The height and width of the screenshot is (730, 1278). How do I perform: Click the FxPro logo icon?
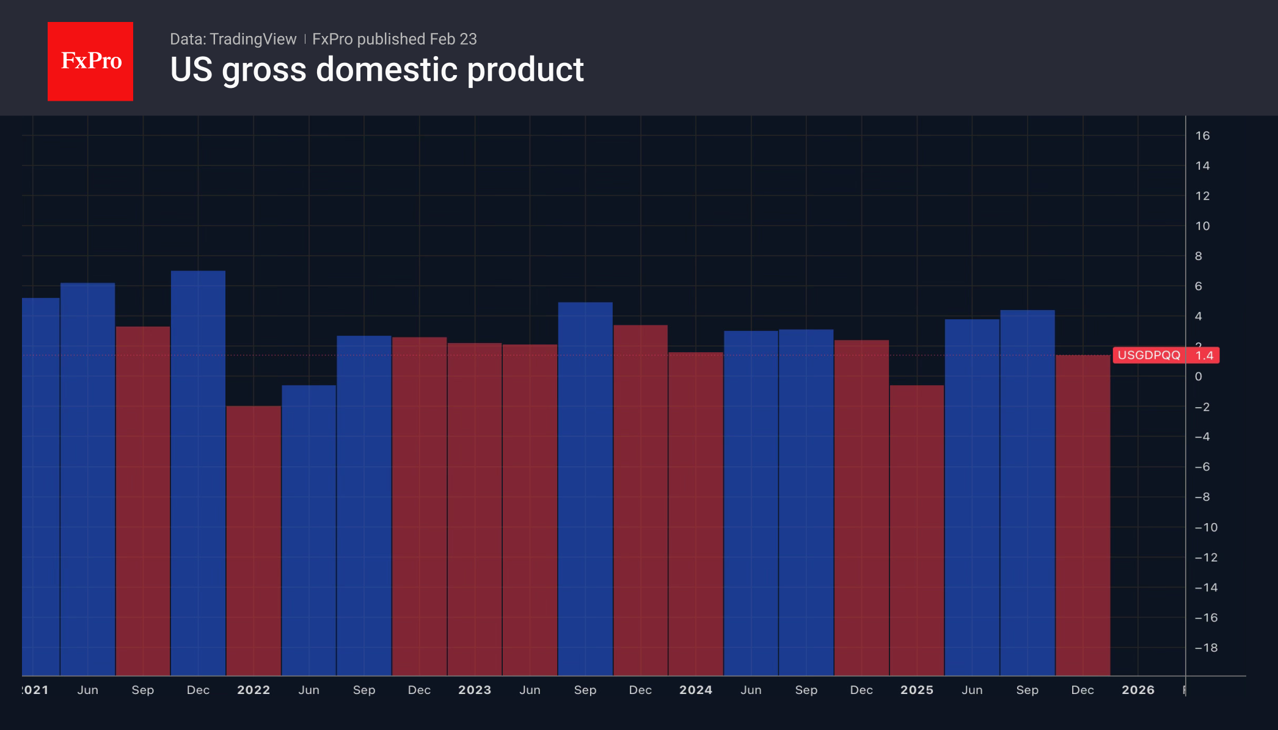pyautogui.click(x=90, y=61)
